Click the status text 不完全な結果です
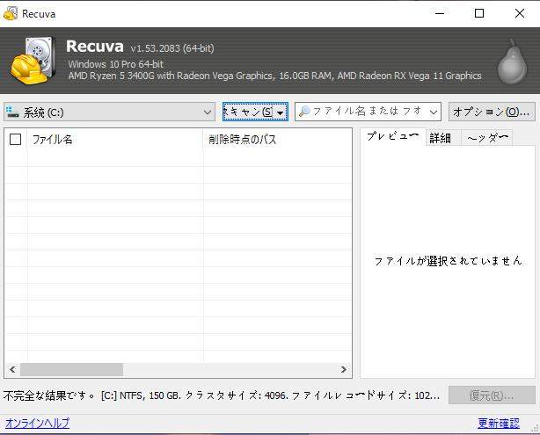The width and height of the screenshot is (540, 435). 49,395
